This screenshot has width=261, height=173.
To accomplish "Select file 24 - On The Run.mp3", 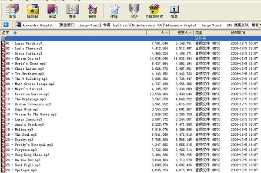I will [23, 160].
